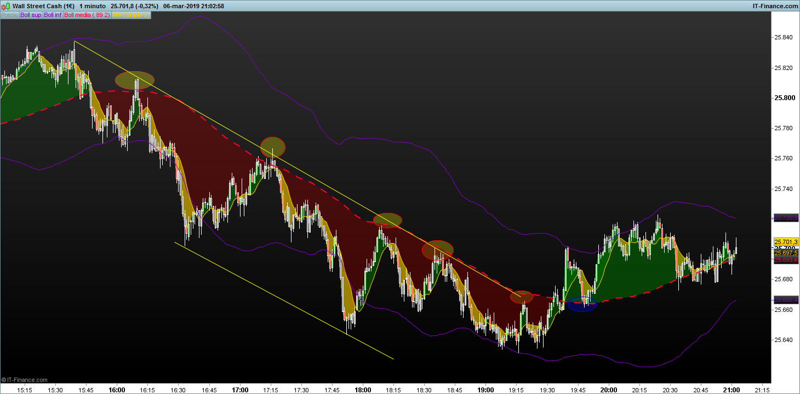
Task: Select the red ellipse marker near 18:15
Action: click(x=387, y=220)
